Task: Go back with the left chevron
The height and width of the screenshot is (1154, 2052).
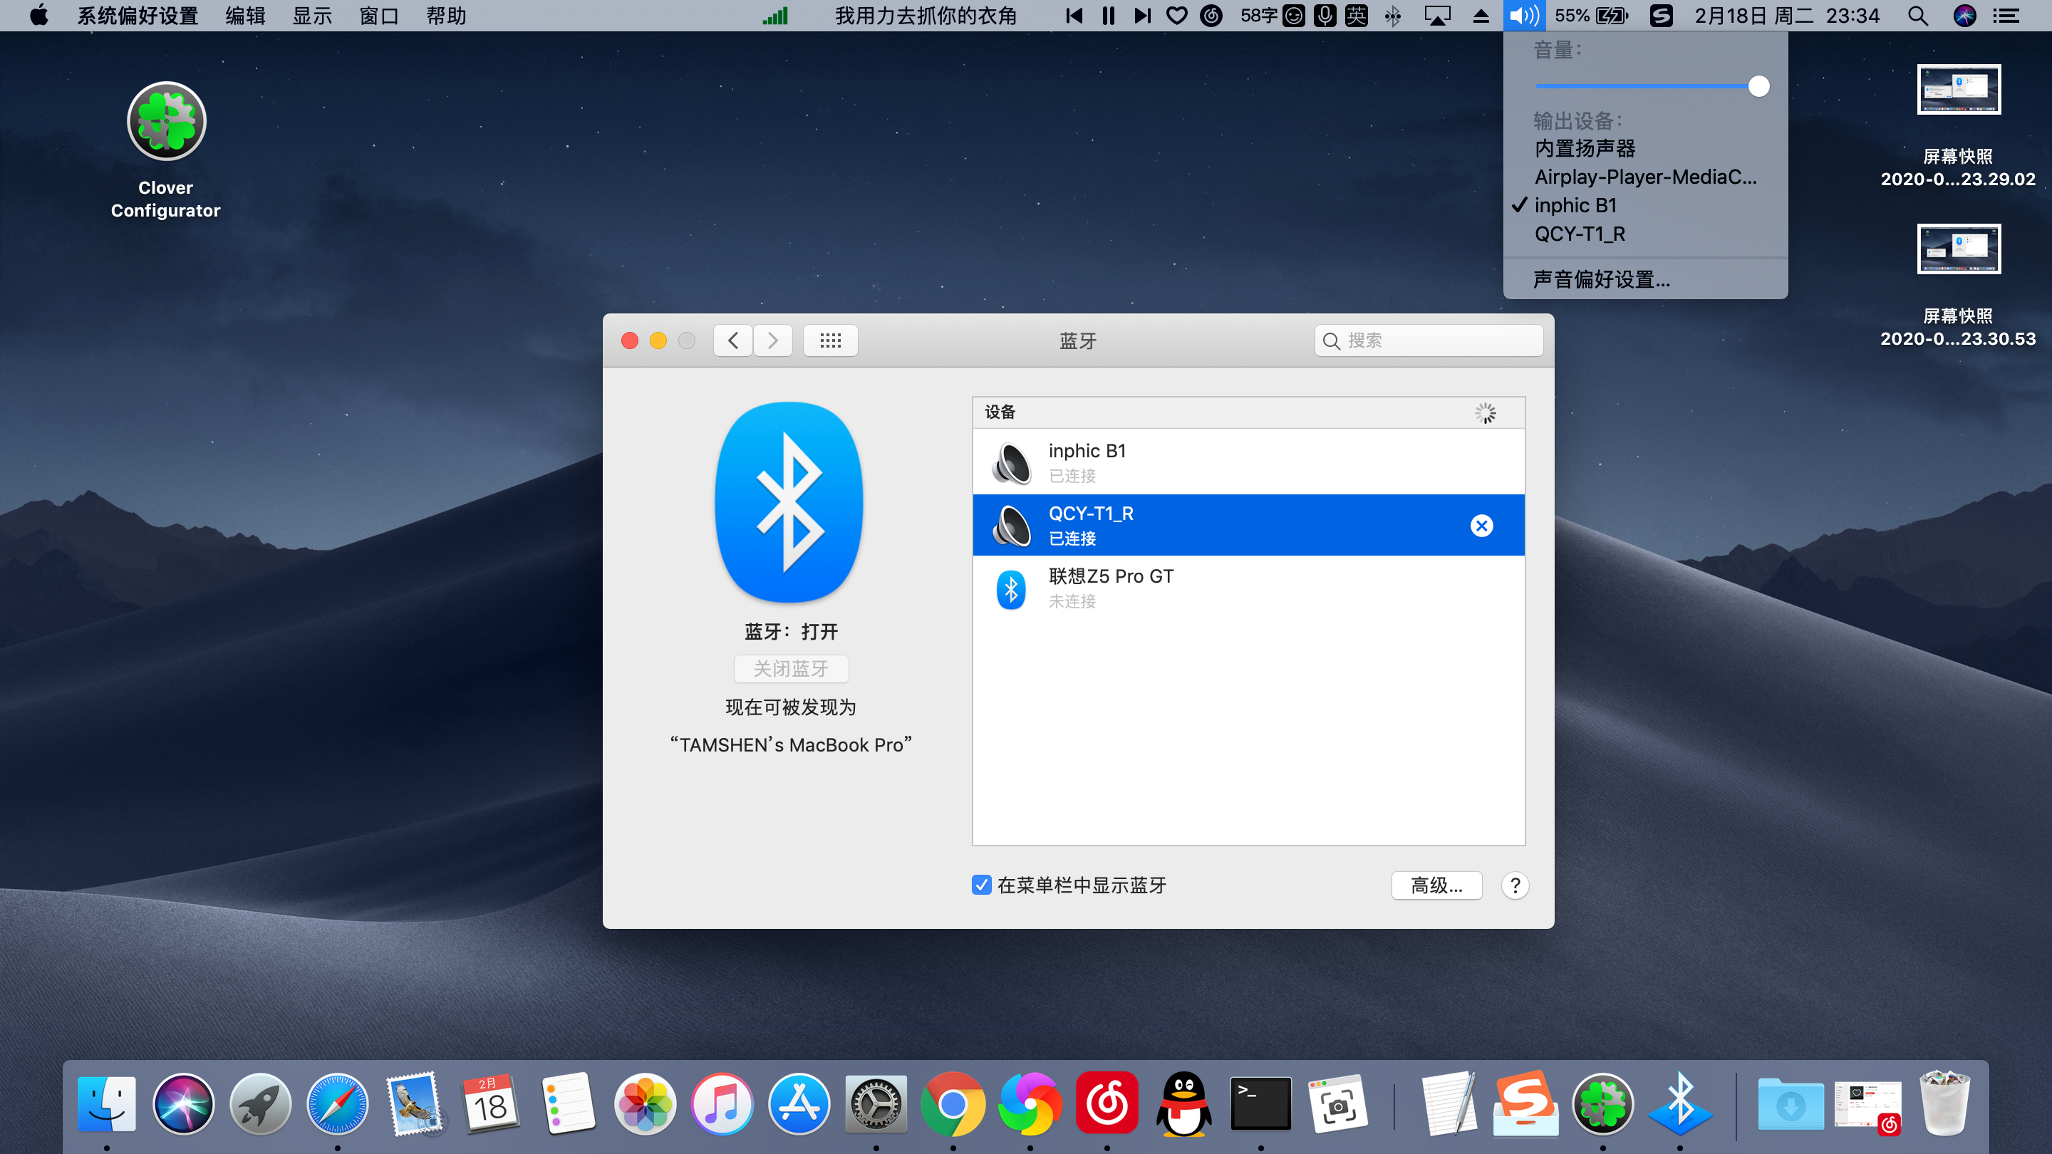Action: (x=733, y=341)
